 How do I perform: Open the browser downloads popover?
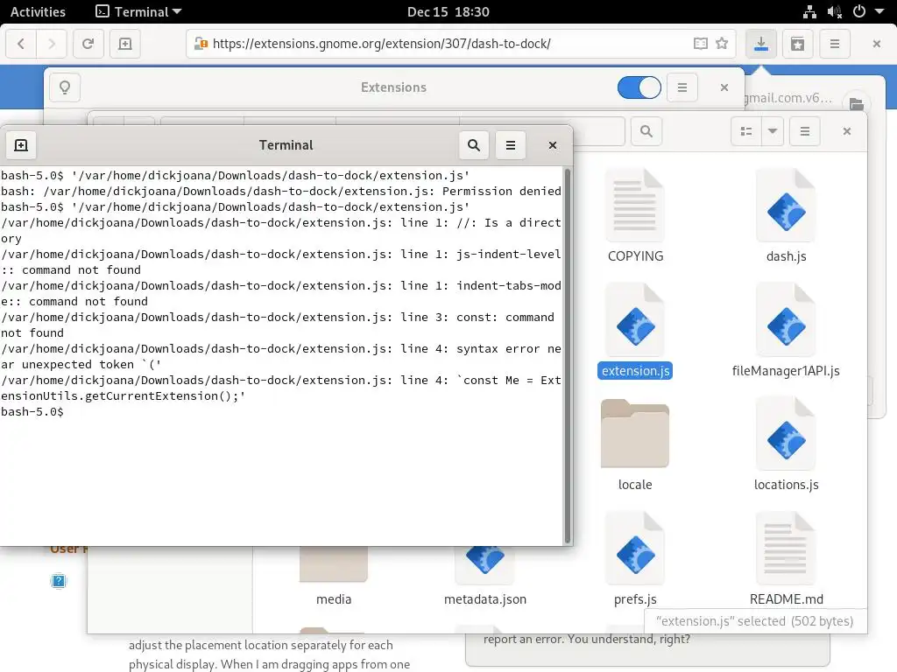coord(761,44)
